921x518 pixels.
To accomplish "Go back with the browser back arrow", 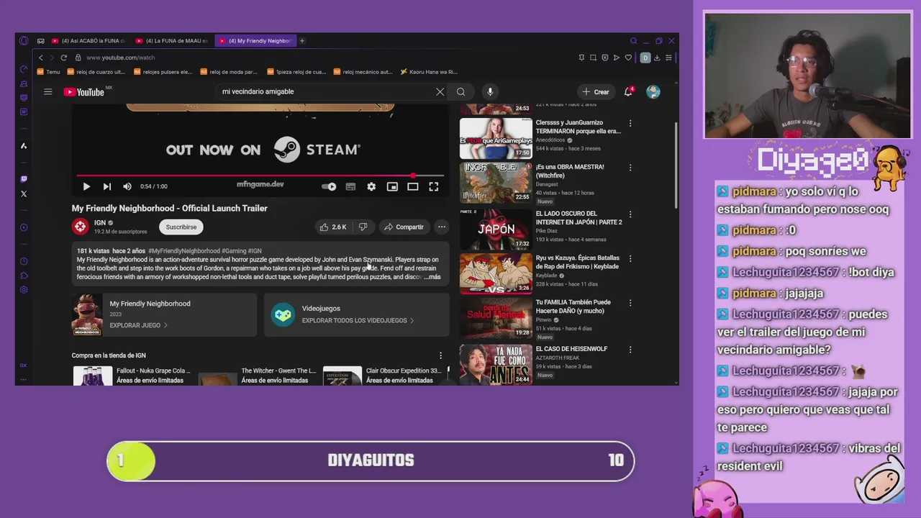I will (41, 58).
